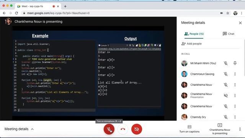Click muted mic icon for Channdy Sry
This screenshot has width=245, height=138.
pos(225,117)
